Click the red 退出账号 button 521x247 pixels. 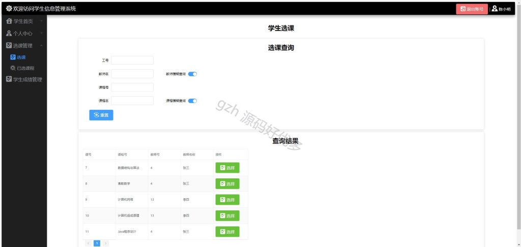click(472, 9)
